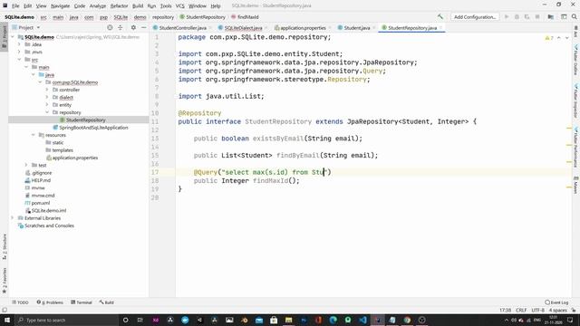Open the VCS menu
Screen dimensions: 580x326
pyautogui.click(x=179, y=6)
